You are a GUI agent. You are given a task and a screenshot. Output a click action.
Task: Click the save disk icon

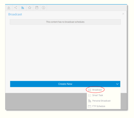(37, 8)
